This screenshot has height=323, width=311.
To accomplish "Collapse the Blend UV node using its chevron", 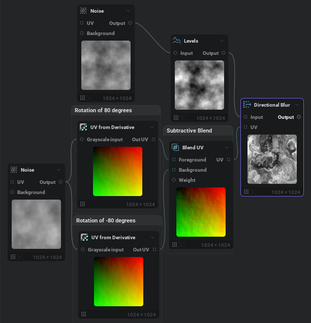I will click(227, 148).
